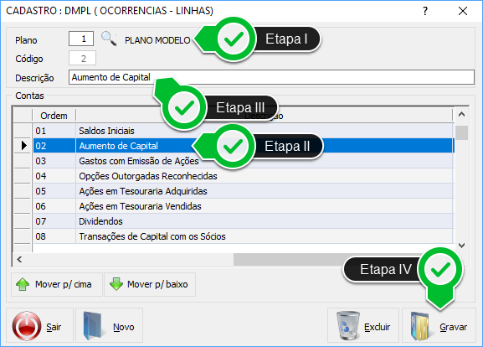
Task: Click the blue folder Novo icon
Action: (92, 326)
